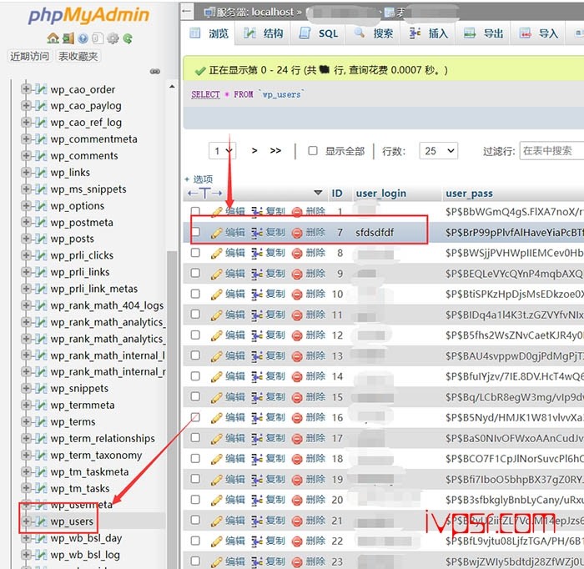584x569 pixels.
Task: Click the pencil edit icon in row 7
Action: [x=216, y=233]
